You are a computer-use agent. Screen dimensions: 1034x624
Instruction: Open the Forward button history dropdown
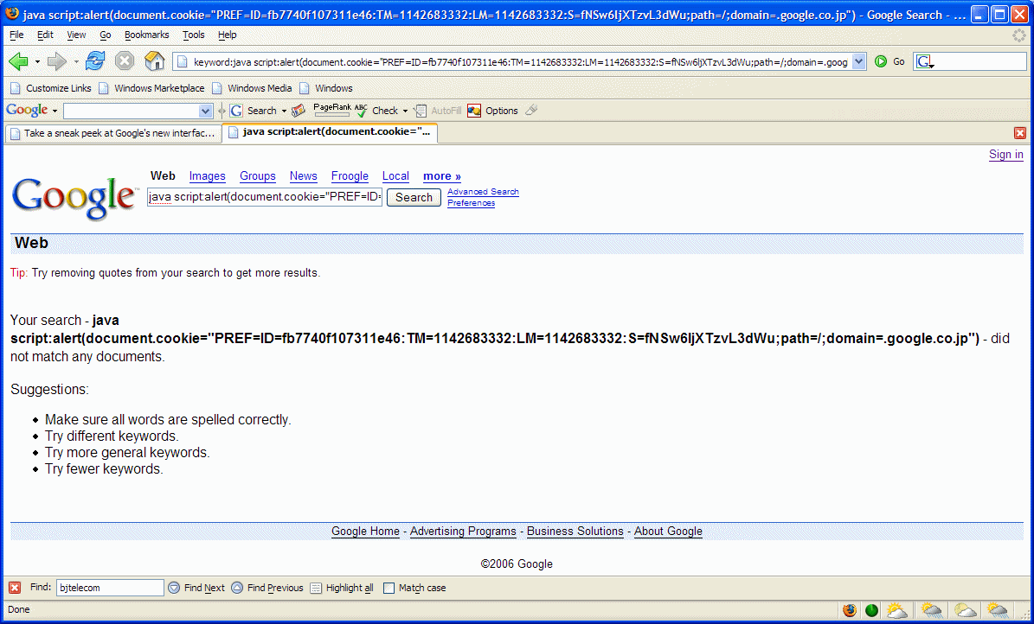pyautogui.click(x=76, y=62)
